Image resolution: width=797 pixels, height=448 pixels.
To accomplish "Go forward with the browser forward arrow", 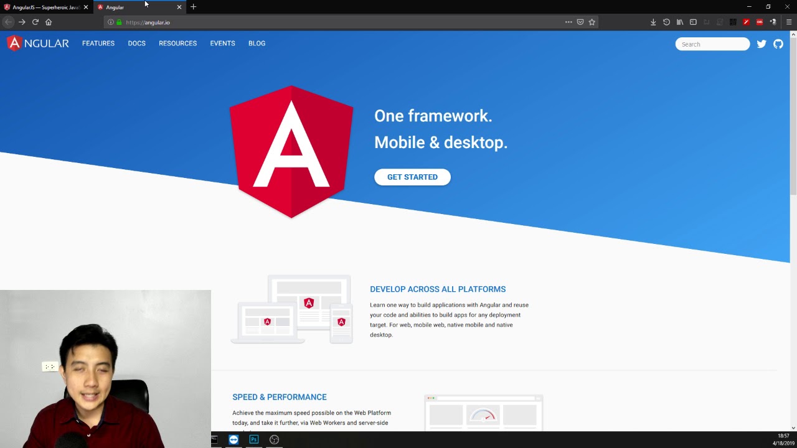I will tap(22, 22).
